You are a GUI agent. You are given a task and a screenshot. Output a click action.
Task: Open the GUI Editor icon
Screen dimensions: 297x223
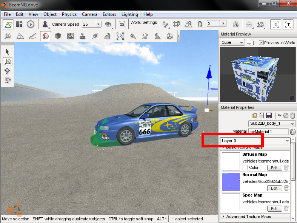19,25
